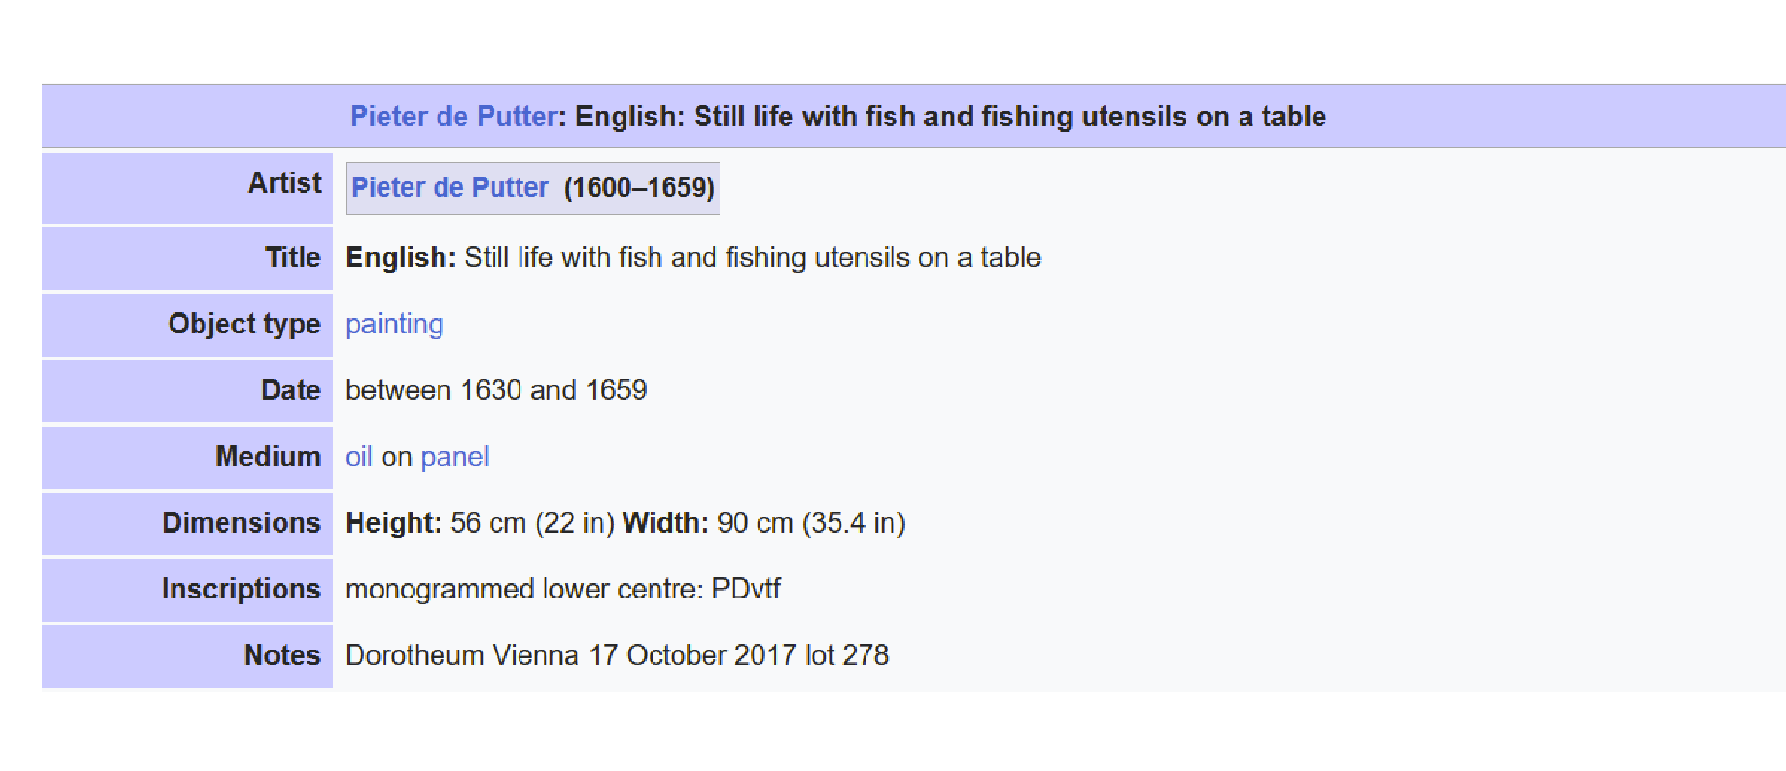Click the English title text in Title row
This screenshot has width=1786, height=771.
tap(693, 258)
